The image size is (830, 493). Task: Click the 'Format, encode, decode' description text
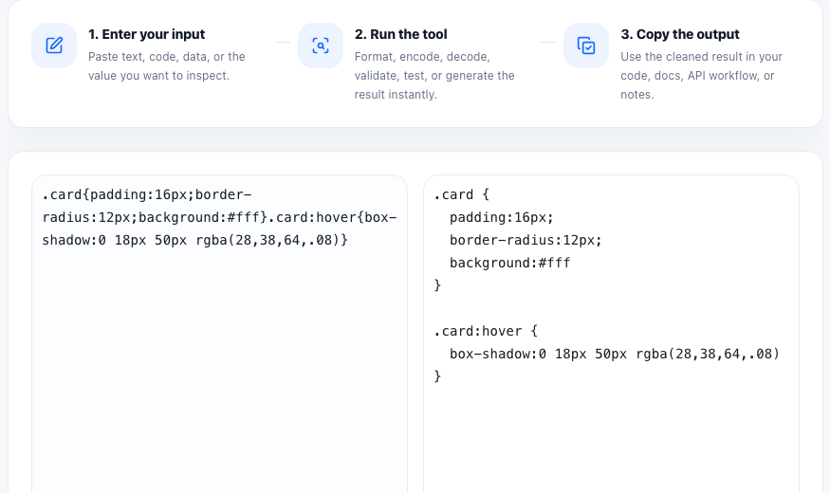(434, 76)
